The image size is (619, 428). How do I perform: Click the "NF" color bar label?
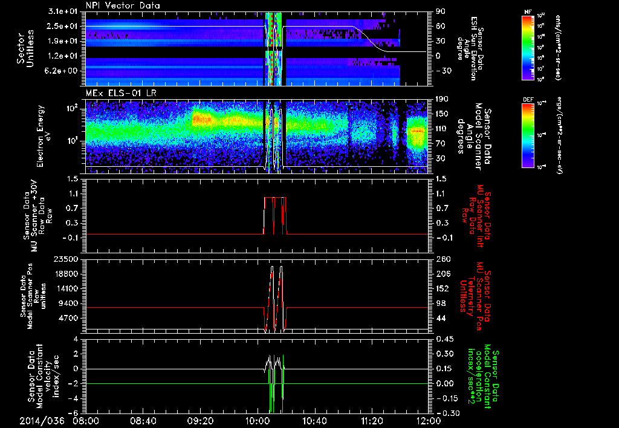[x=528, y=12]
